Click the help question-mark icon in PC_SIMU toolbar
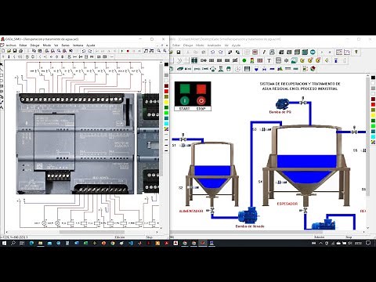Viewport: 376px width, 282px height. (356, 52)
